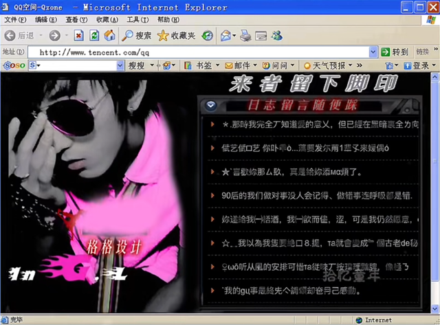Click the Edit toolbar icon beside printer

click(261, 36)
